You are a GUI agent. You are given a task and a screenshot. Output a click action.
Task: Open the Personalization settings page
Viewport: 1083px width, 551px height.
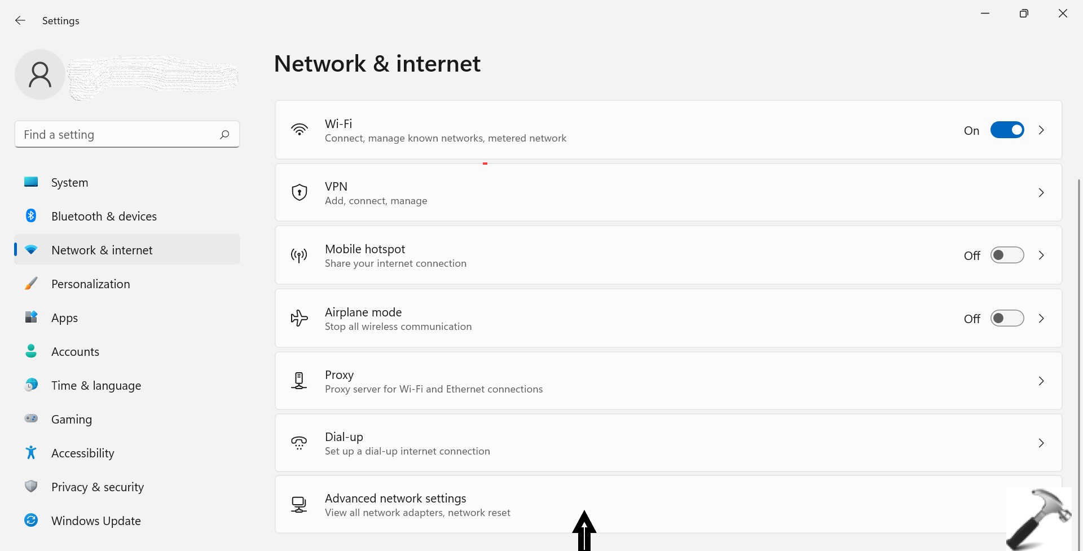click(90, 284)
